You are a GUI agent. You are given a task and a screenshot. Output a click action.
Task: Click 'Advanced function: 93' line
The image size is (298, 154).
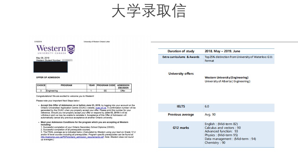pos(221,132)
